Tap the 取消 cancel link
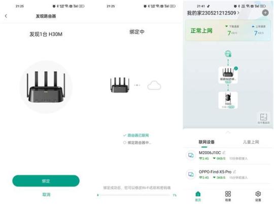The image size is (274, 204). 46,194
